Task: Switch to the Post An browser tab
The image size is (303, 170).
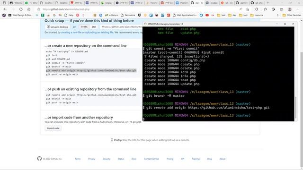Action: point(182,3)
